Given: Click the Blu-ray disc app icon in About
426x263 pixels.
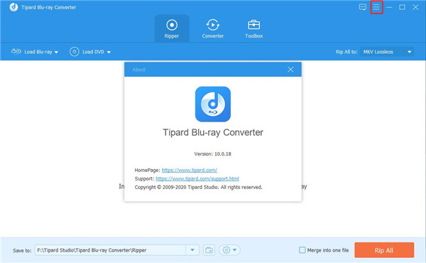Looking at the screenshot, I should click(213, 104).
